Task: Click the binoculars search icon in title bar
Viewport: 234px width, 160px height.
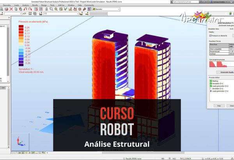Action: point(202,2)
